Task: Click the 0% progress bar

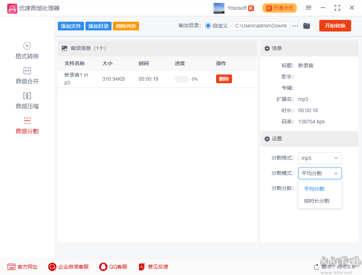Action: coord(181,79)
